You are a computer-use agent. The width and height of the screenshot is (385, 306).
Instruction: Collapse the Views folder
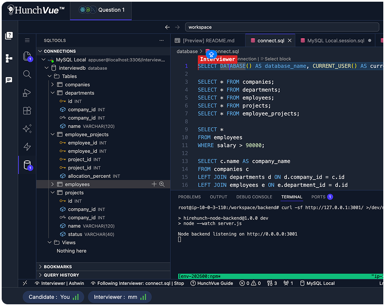pos(49,242)
